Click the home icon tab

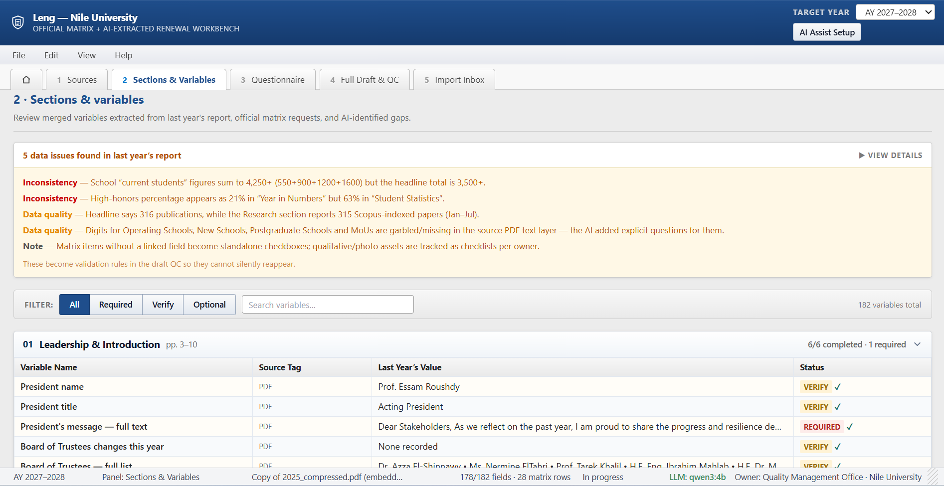tap(26, 80)
